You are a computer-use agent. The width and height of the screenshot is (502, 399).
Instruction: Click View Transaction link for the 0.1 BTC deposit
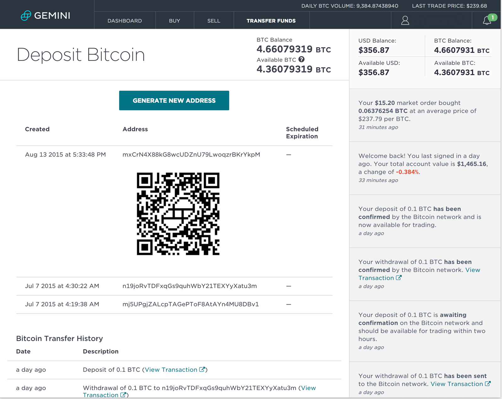coord(171,370)
